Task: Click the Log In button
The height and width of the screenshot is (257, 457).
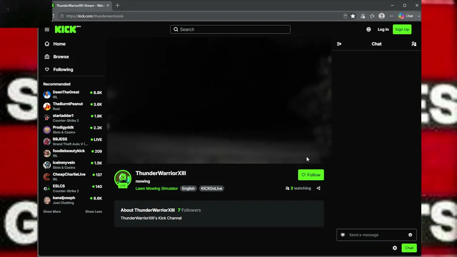Action: click(x=383, y=30)
